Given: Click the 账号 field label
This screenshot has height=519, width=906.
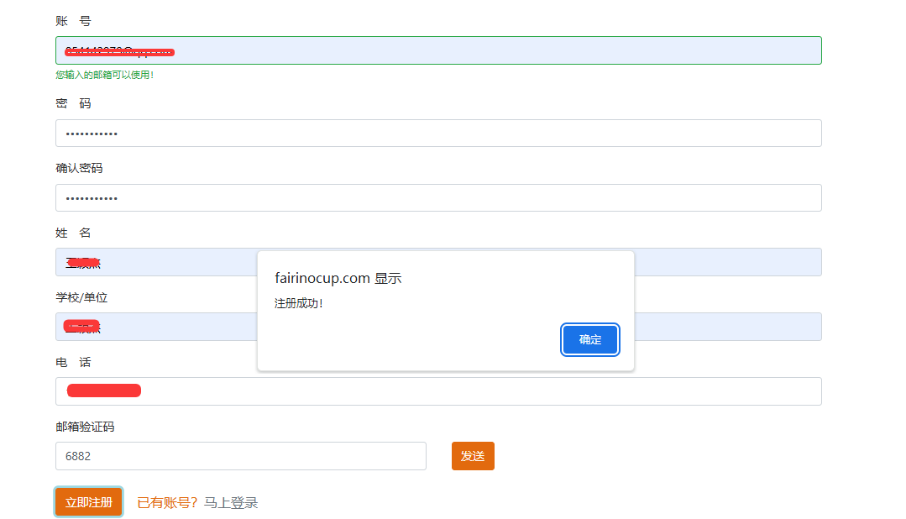Looking at the screenshot, I should (x=73, y=20).
